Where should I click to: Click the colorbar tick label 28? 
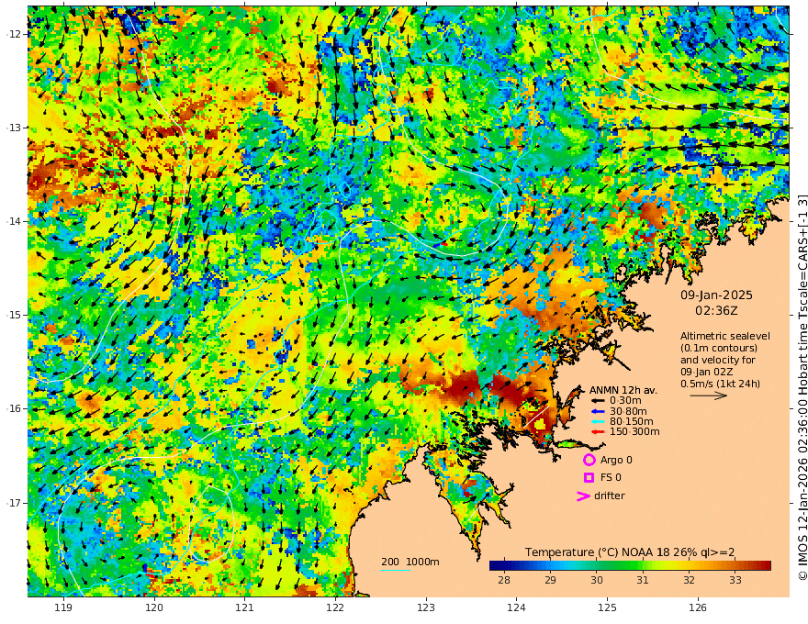[504, 580]
